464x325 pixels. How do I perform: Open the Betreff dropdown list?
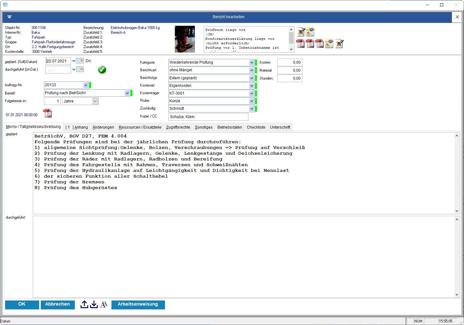pos(127,93)
